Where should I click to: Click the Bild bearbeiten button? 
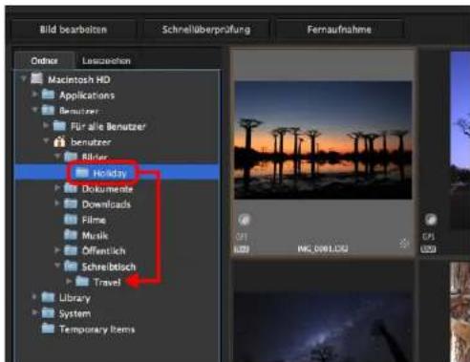point(74,30)
